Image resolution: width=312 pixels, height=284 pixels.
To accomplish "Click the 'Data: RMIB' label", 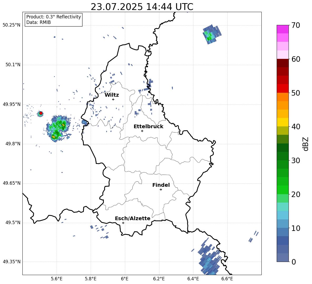I will [x=38, y=22].
